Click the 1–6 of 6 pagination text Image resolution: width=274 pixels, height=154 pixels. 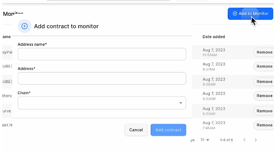(x=226, y=140)
